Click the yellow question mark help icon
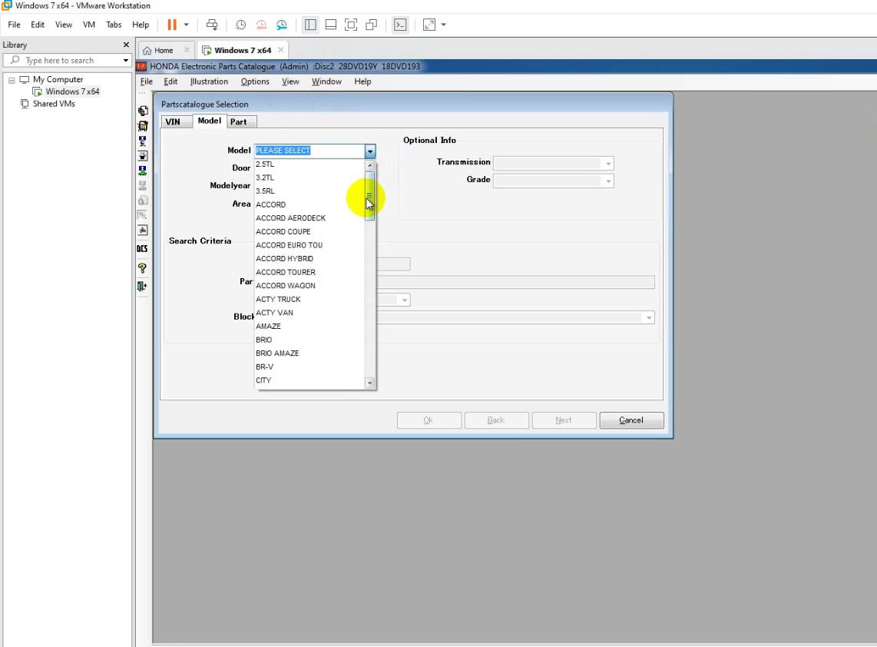This screenshot has height=647, width=877. tap(143, 268)
